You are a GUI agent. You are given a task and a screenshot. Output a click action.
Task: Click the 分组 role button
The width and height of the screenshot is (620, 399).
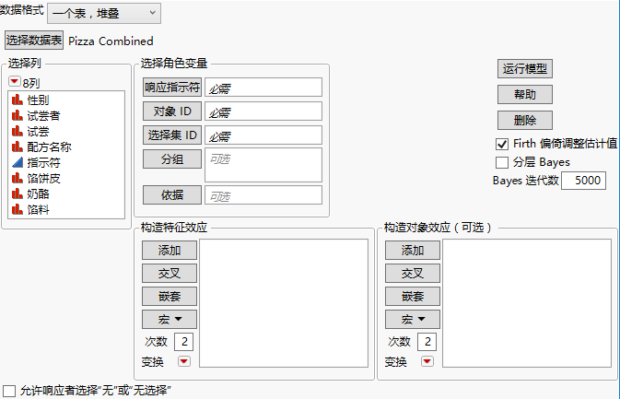[172, 159]
